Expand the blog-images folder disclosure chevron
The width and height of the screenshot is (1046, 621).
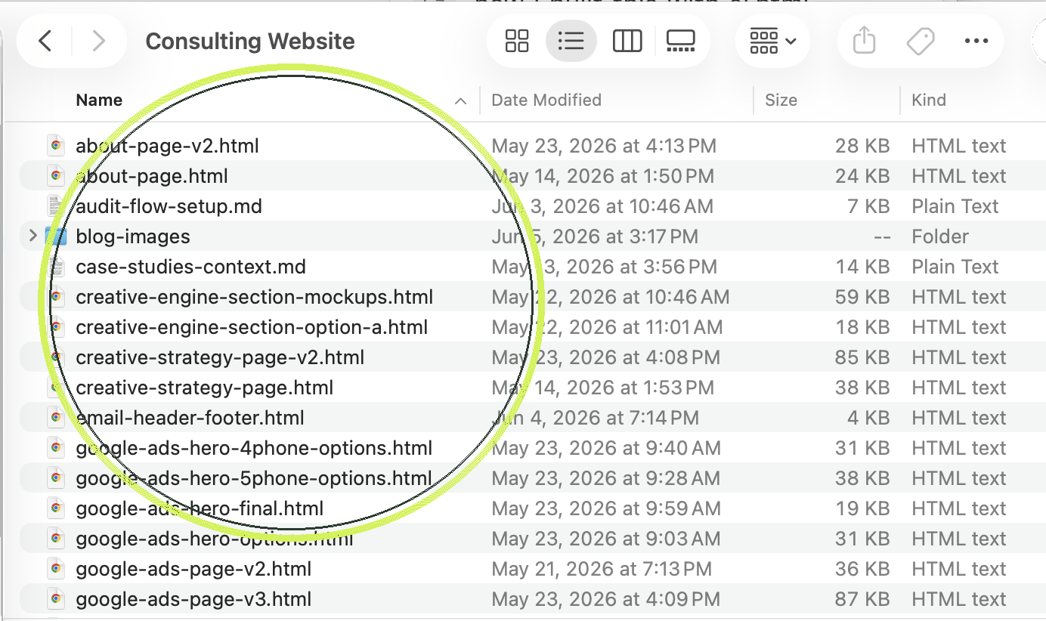click(32, 236)
